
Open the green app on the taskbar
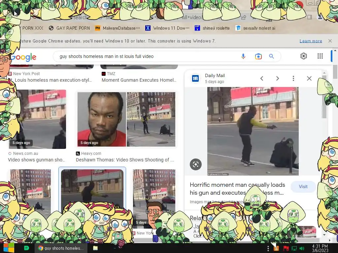(26, 248)
